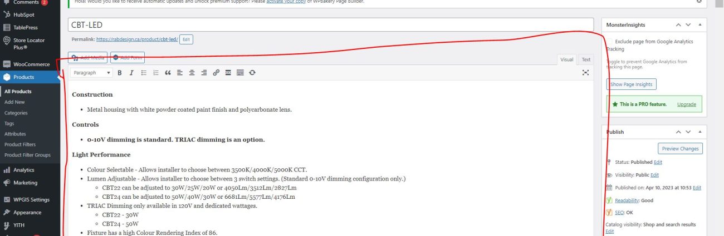The width and height of the screenshot is (724, 236).
Task: Click the insert link icon
Action: click(x=216, y=73)
